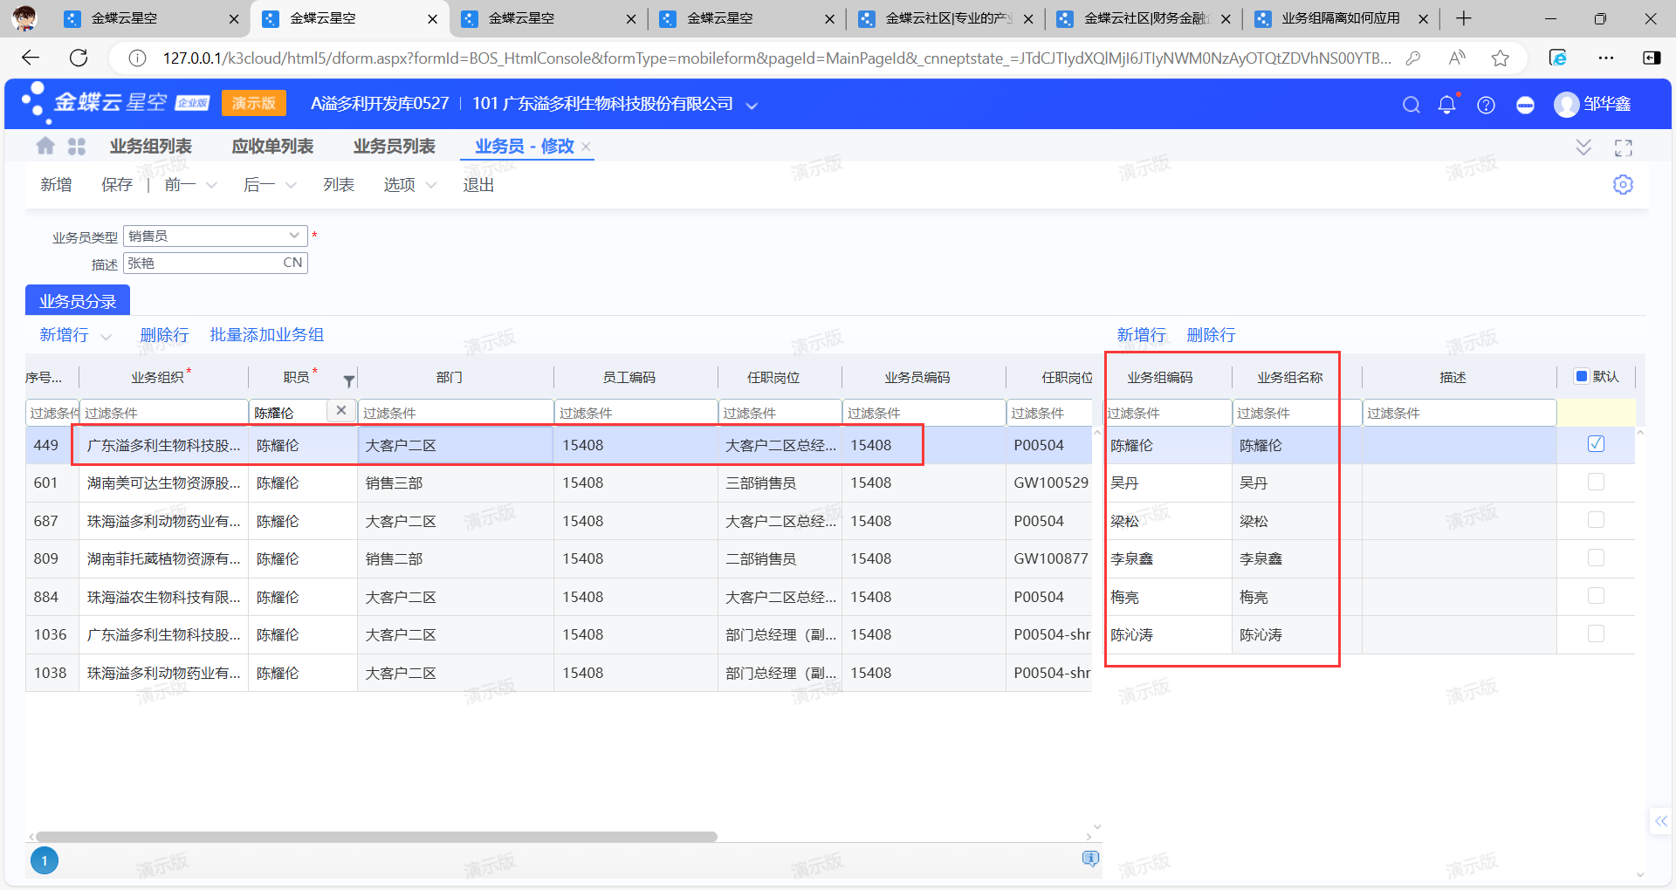
Task: Clear the 陈耀伦 filter with the X
Action: [x=341, y=410]
